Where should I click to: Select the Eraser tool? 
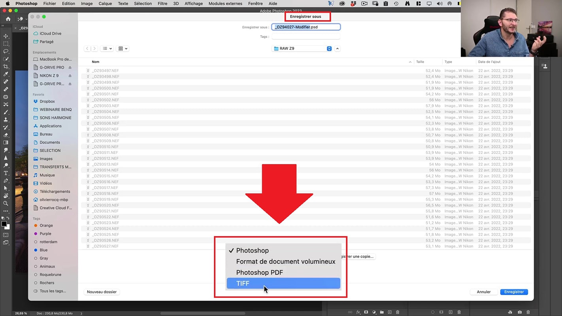coord(6,135)
